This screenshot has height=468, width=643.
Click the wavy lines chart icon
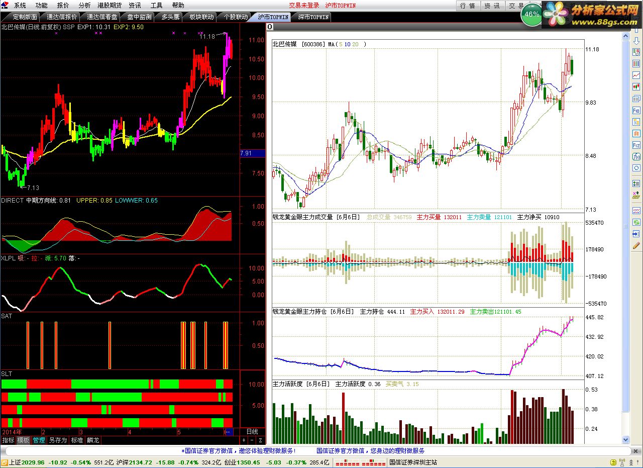tap(636, 211)
